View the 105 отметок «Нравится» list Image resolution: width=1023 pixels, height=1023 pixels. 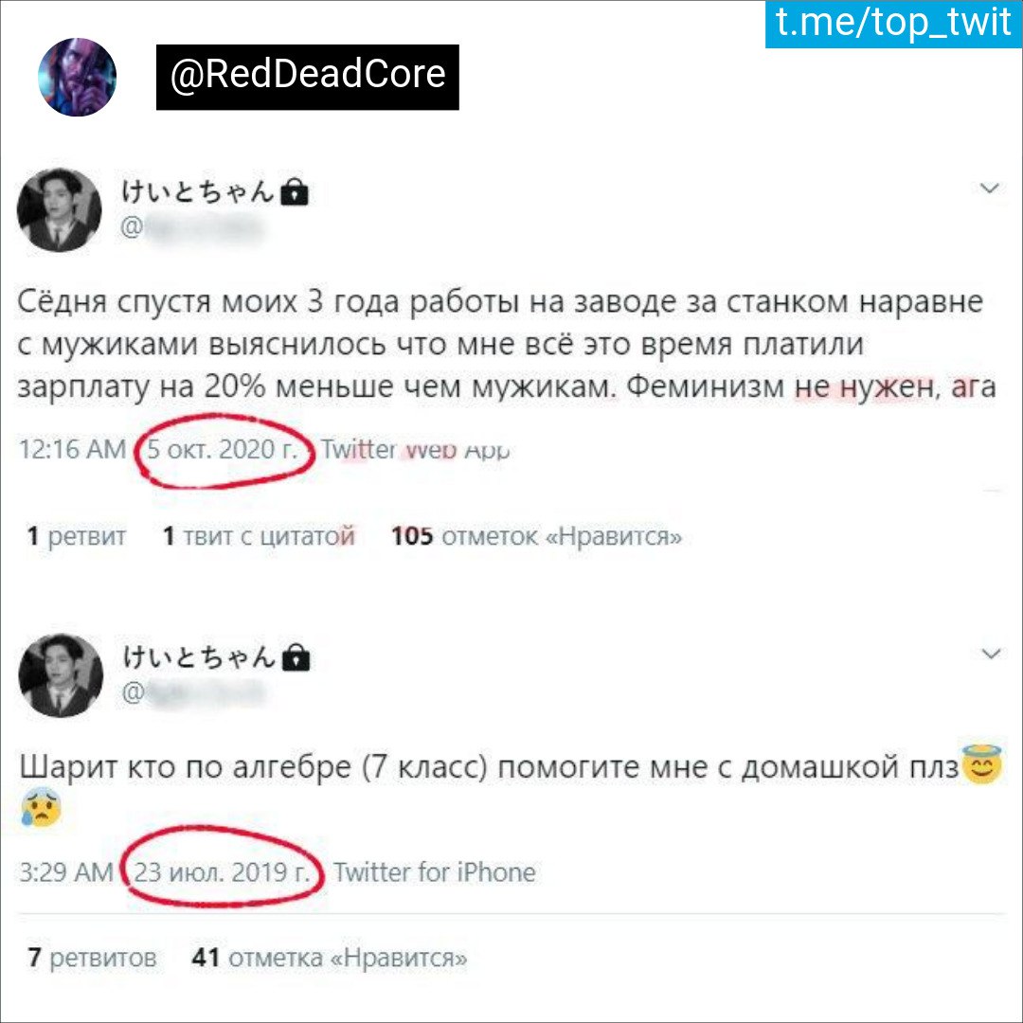pos(536,536)
